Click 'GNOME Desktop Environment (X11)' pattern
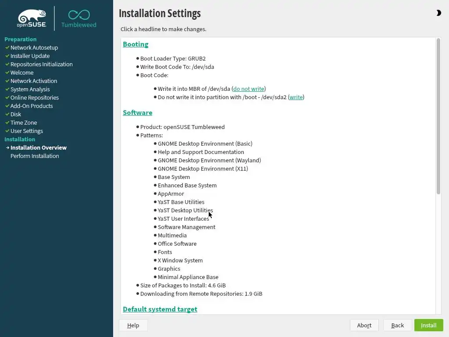The image size is (449, 337). tap(203, 168)
